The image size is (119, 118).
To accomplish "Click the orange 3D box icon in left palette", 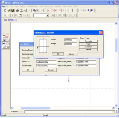I will point(7,37).
